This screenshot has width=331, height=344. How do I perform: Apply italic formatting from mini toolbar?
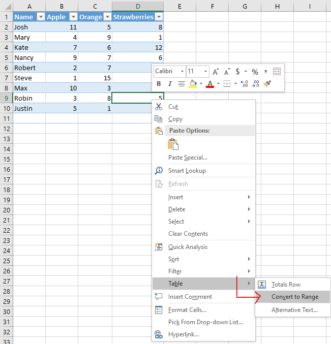click(x=170, y=84)
